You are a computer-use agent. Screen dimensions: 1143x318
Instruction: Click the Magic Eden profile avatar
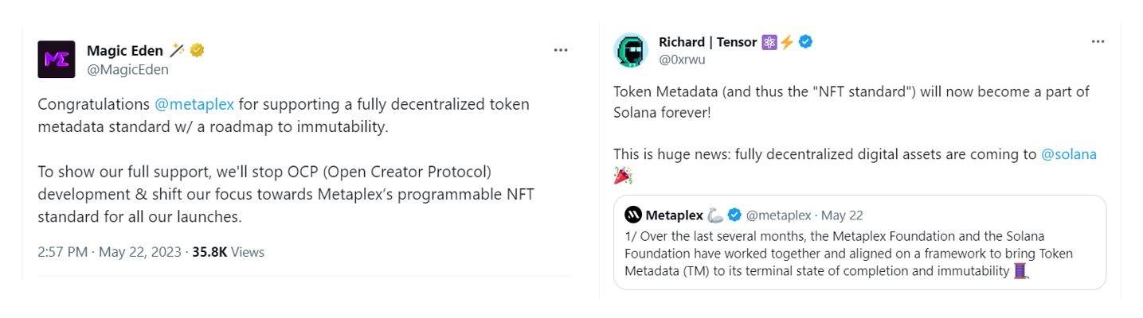[x=56, y=59]
